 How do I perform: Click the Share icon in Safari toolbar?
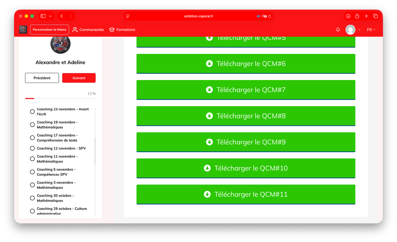click(x=357, y=16)
